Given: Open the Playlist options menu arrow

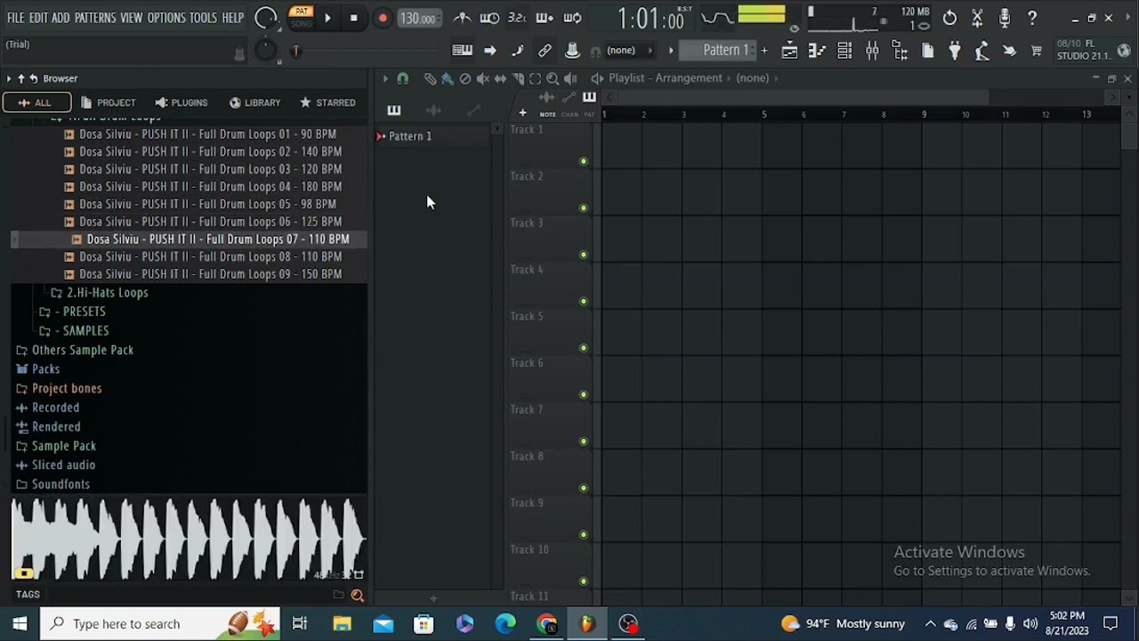Looking at the screenshot, I should pyautogui.click(x=385, y=78).
